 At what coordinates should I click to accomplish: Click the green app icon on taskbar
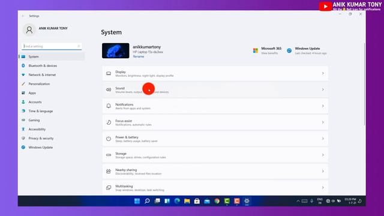[227, 201]
